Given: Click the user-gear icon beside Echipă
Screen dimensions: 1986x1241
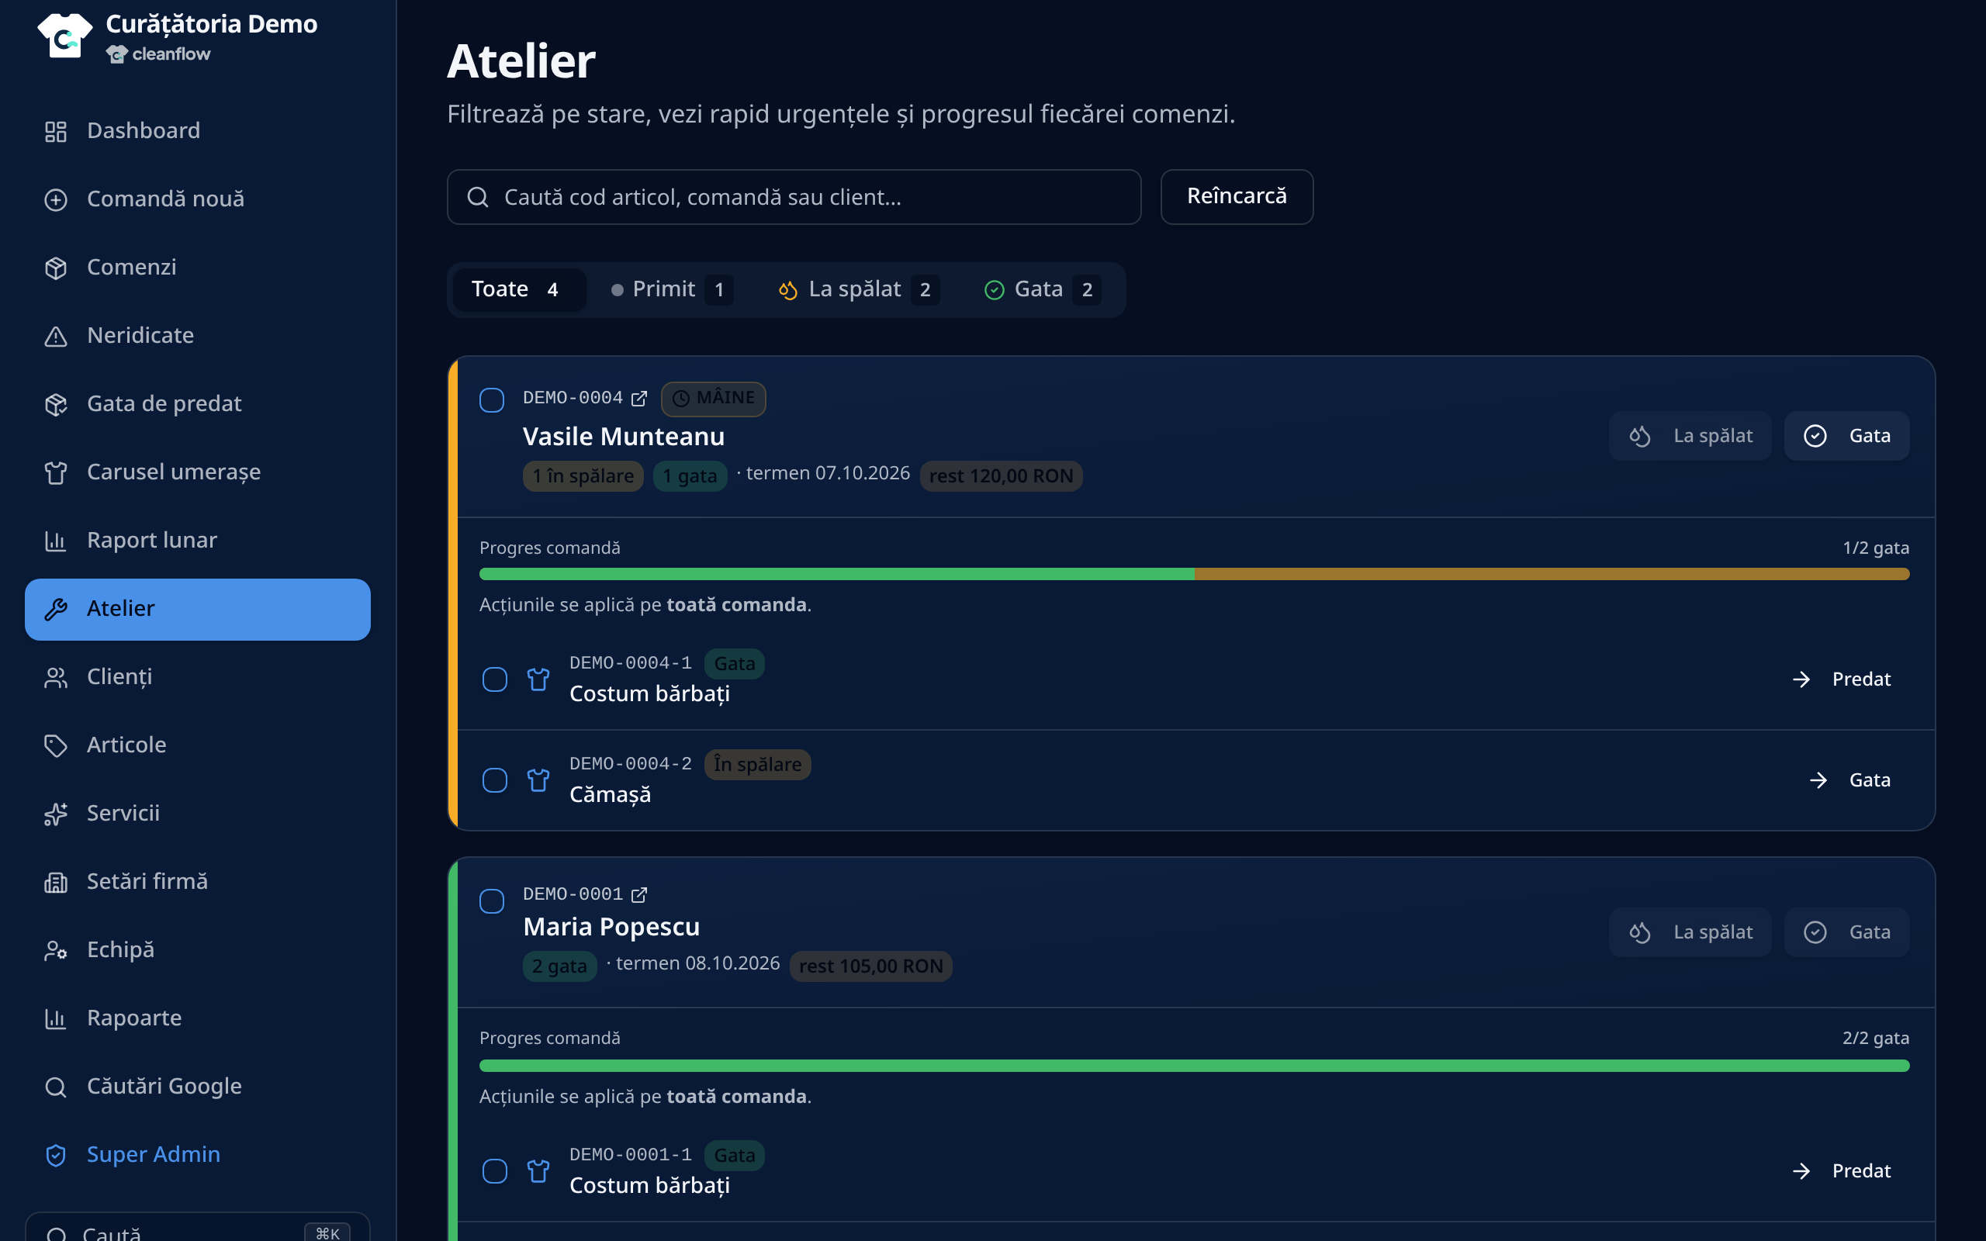Looking at the screenshot, I should tap(55, 950).
